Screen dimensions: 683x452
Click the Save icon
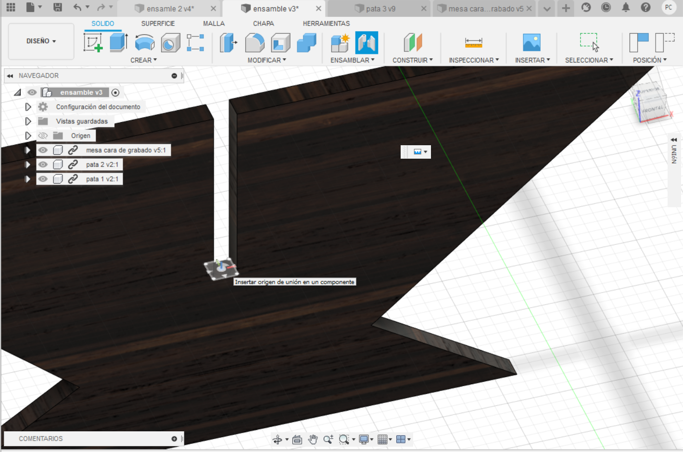58,7
